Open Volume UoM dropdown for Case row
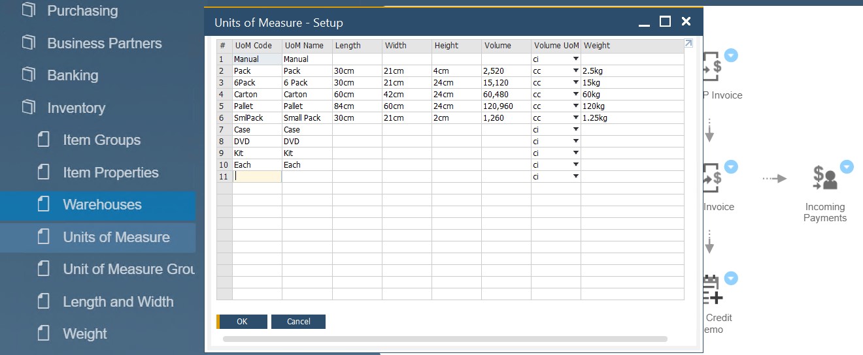The image size is (863, 355). coord(576,129)
